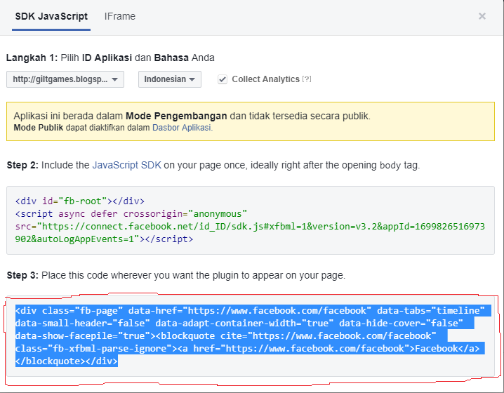Open the IFrame tab
Screen dimensions: 504x393
tap(120, 16)
